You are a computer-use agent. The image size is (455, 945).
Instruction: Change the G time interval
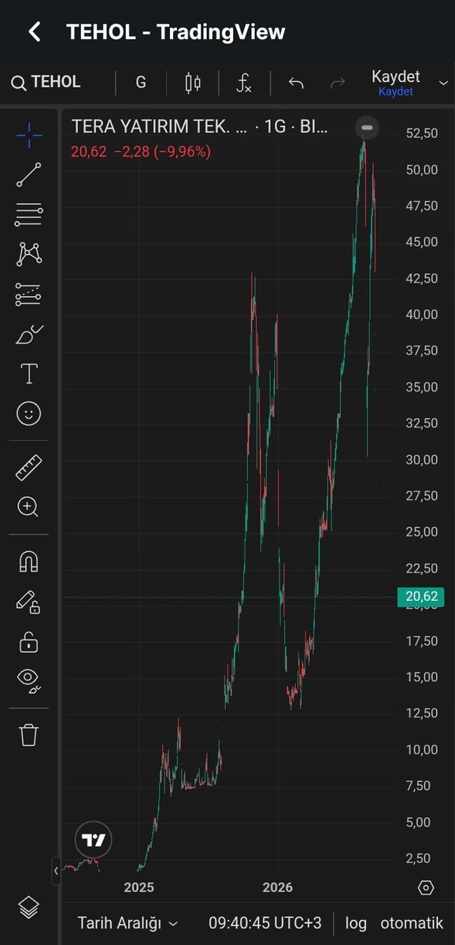click(x=141, y=82)
